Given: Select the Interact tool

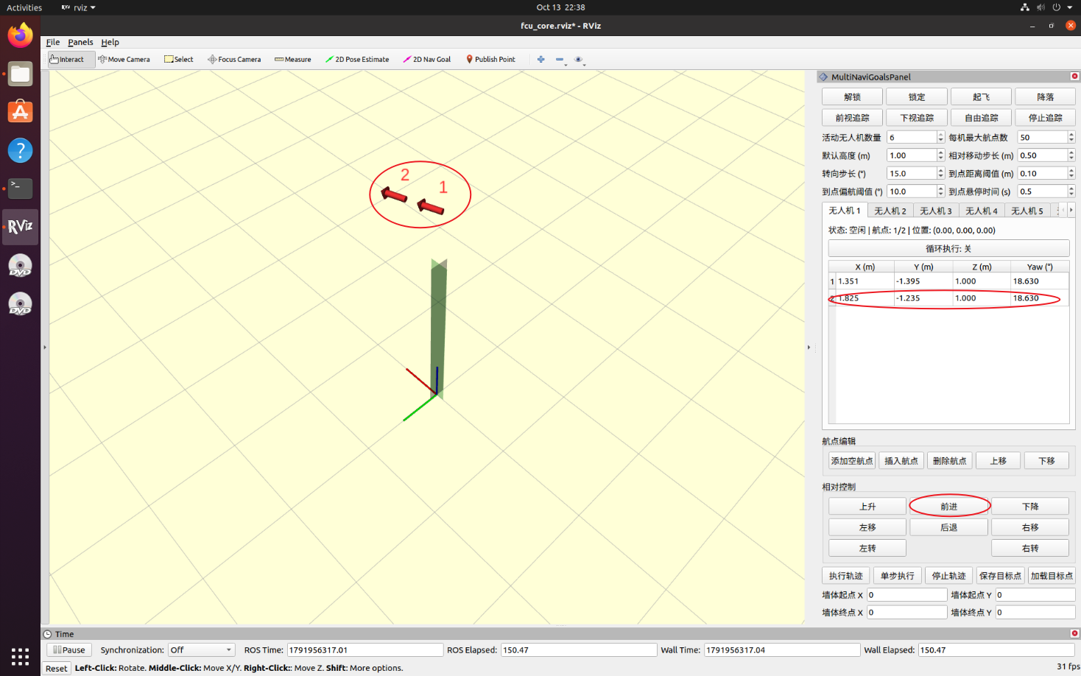Looking at the screenshot, I should tap(71, 60).
